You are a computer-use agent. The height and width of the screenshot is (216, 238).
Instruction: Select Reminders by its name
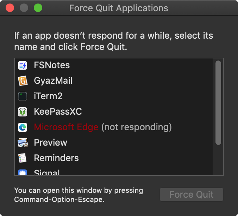pos(56,158)
